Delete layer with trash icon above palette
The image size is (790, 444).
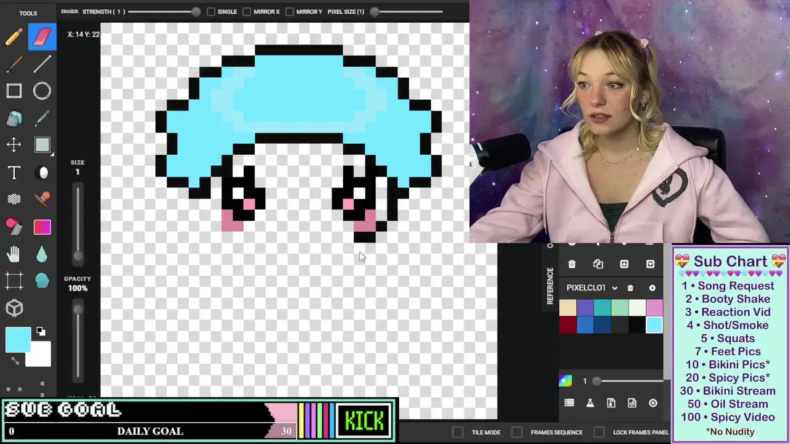point(572,264)
